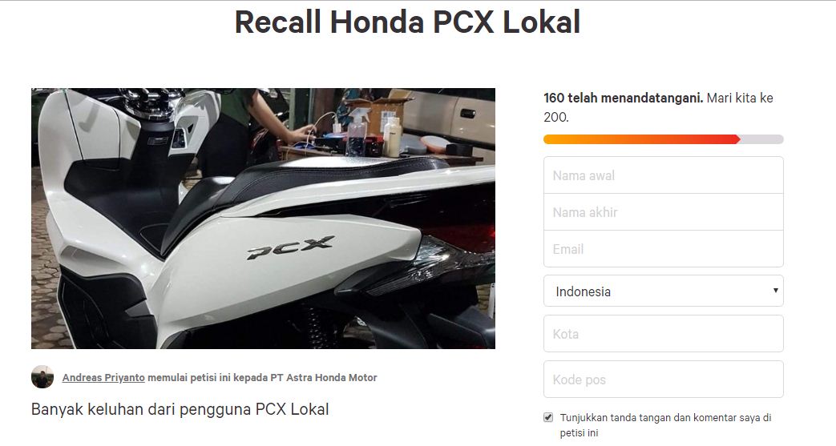The width and height of the screenshot is (836, 446).
Task: Click the grey unfilled end of progress bar
Action: 762,139
